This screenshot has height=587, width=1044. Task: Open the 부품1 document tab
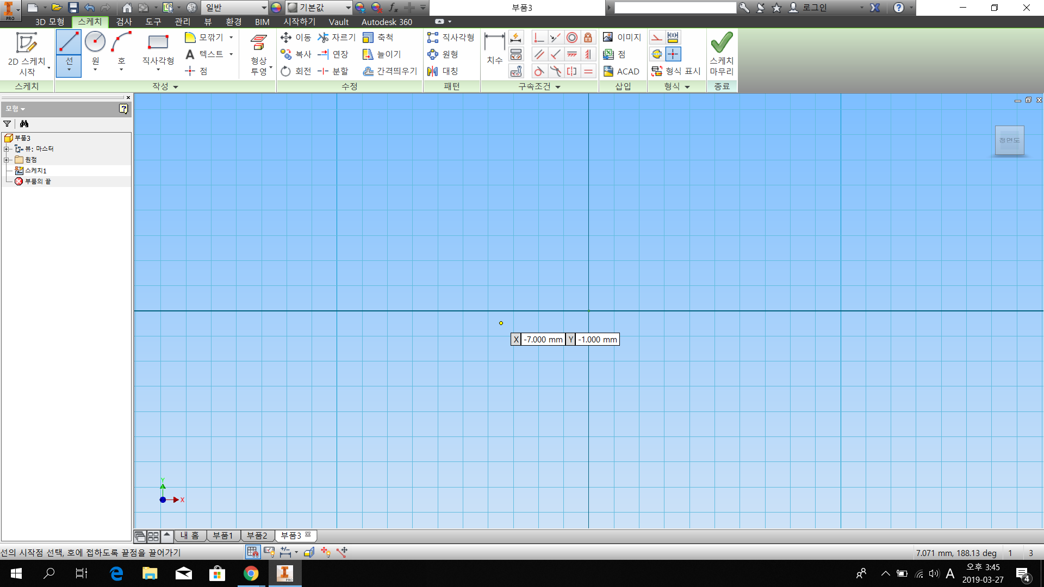click(222, 535)
